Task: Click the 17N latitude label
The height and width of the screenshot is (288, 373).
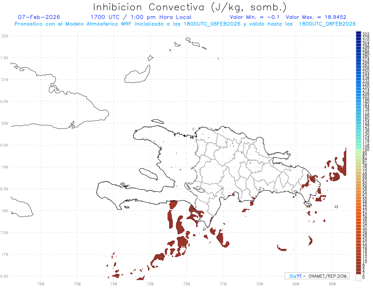Action: [x=5, y=254]
